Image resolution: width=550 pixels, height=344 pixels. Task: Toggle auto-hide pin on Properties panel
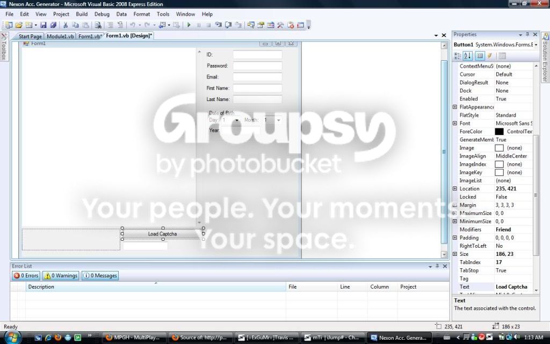pyautogui.click(x=527, y=34)
